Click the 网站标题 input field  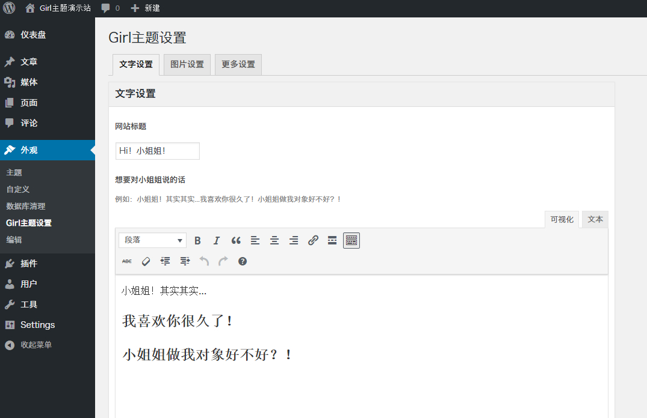157,151
